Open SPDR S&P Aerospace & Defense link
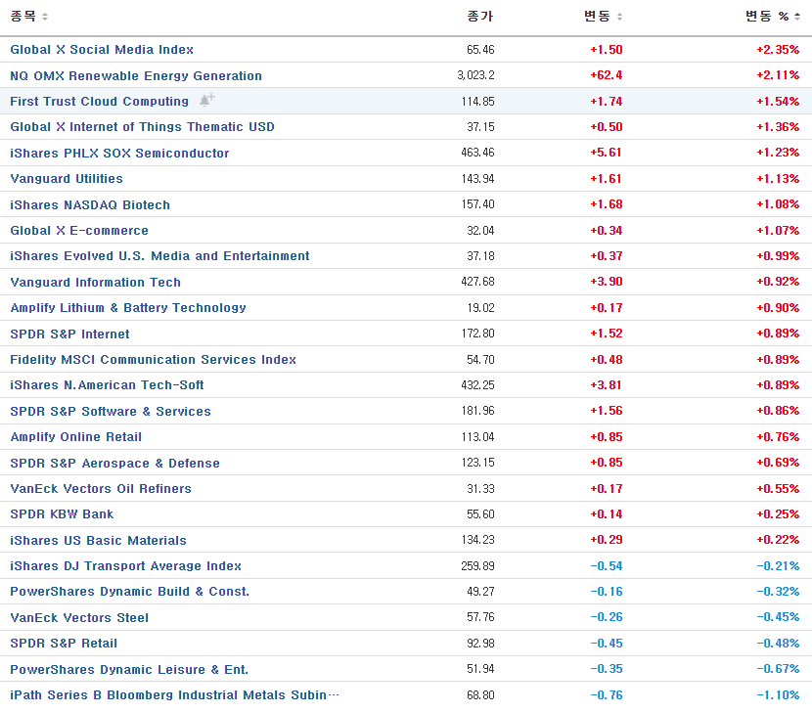The image size is (812, 713). tap(115, 463)
